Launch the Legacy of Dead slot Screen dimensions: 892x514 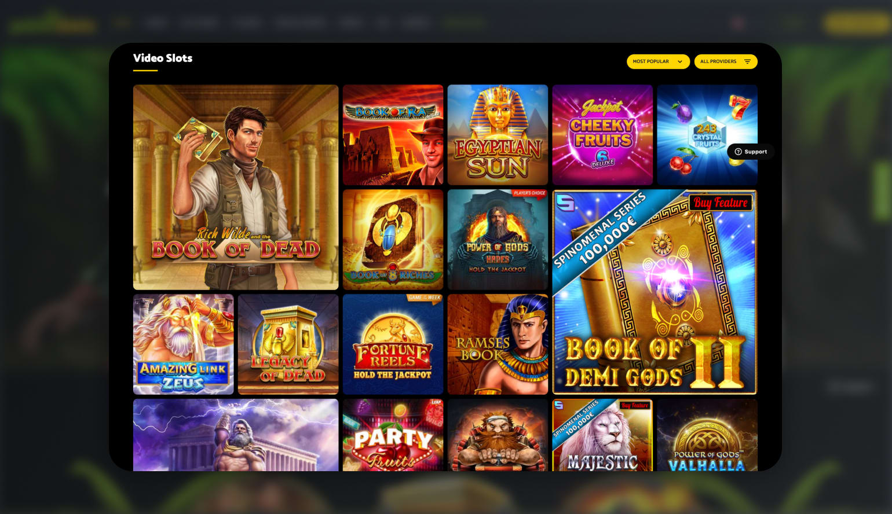coord(288,344)
